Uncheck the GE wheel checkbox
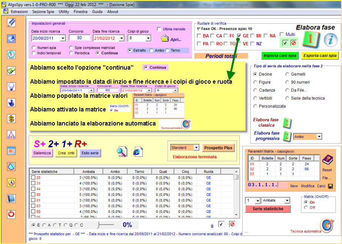This screenshot has width=342, height=244. (239, 36)
